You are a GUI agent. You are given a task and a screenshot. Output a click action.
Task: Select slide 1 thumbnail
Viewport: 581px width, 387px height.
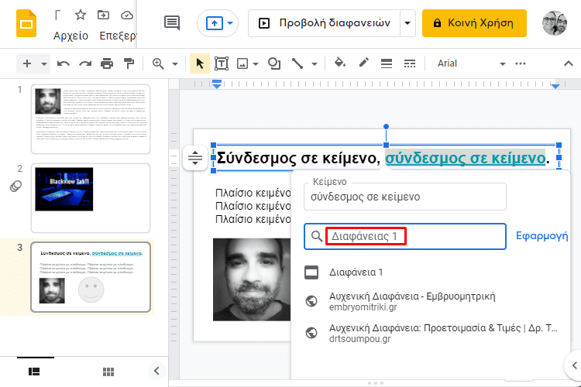click(91, 119)
